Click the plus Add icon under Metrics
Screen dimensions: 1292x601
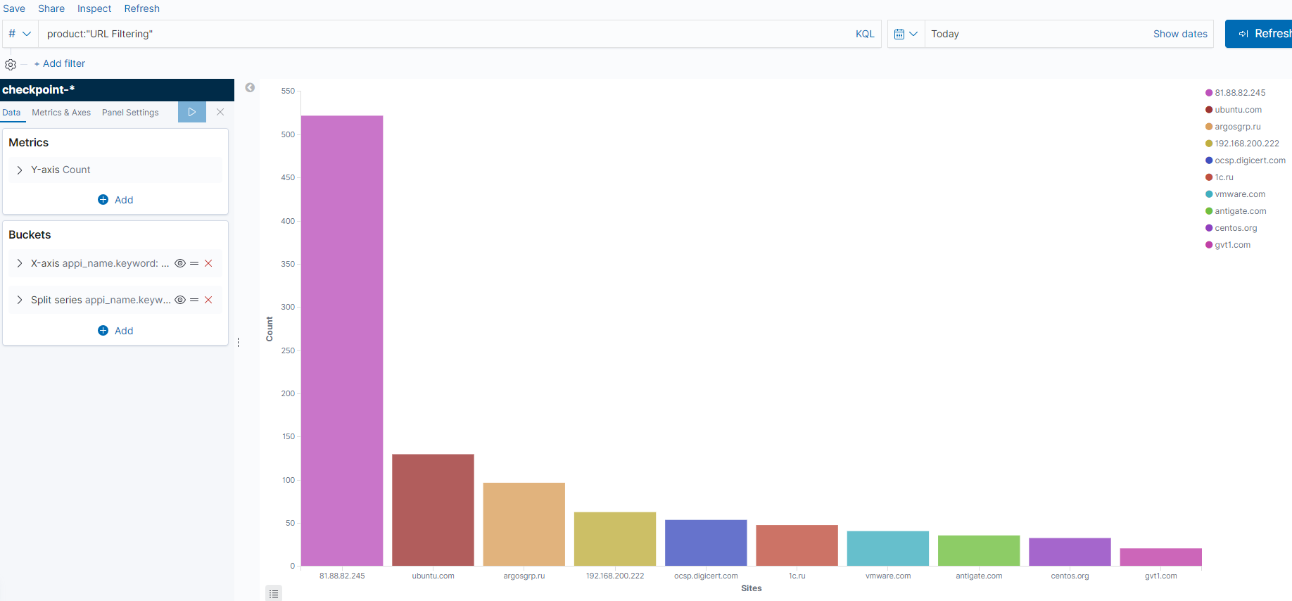(x=103, y=200)
